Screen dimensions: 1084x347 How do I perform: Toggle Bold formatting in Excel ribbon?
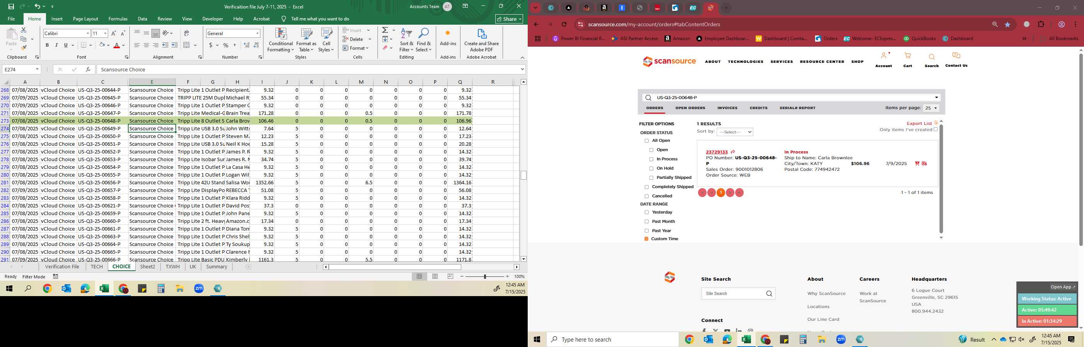[47, 45]
